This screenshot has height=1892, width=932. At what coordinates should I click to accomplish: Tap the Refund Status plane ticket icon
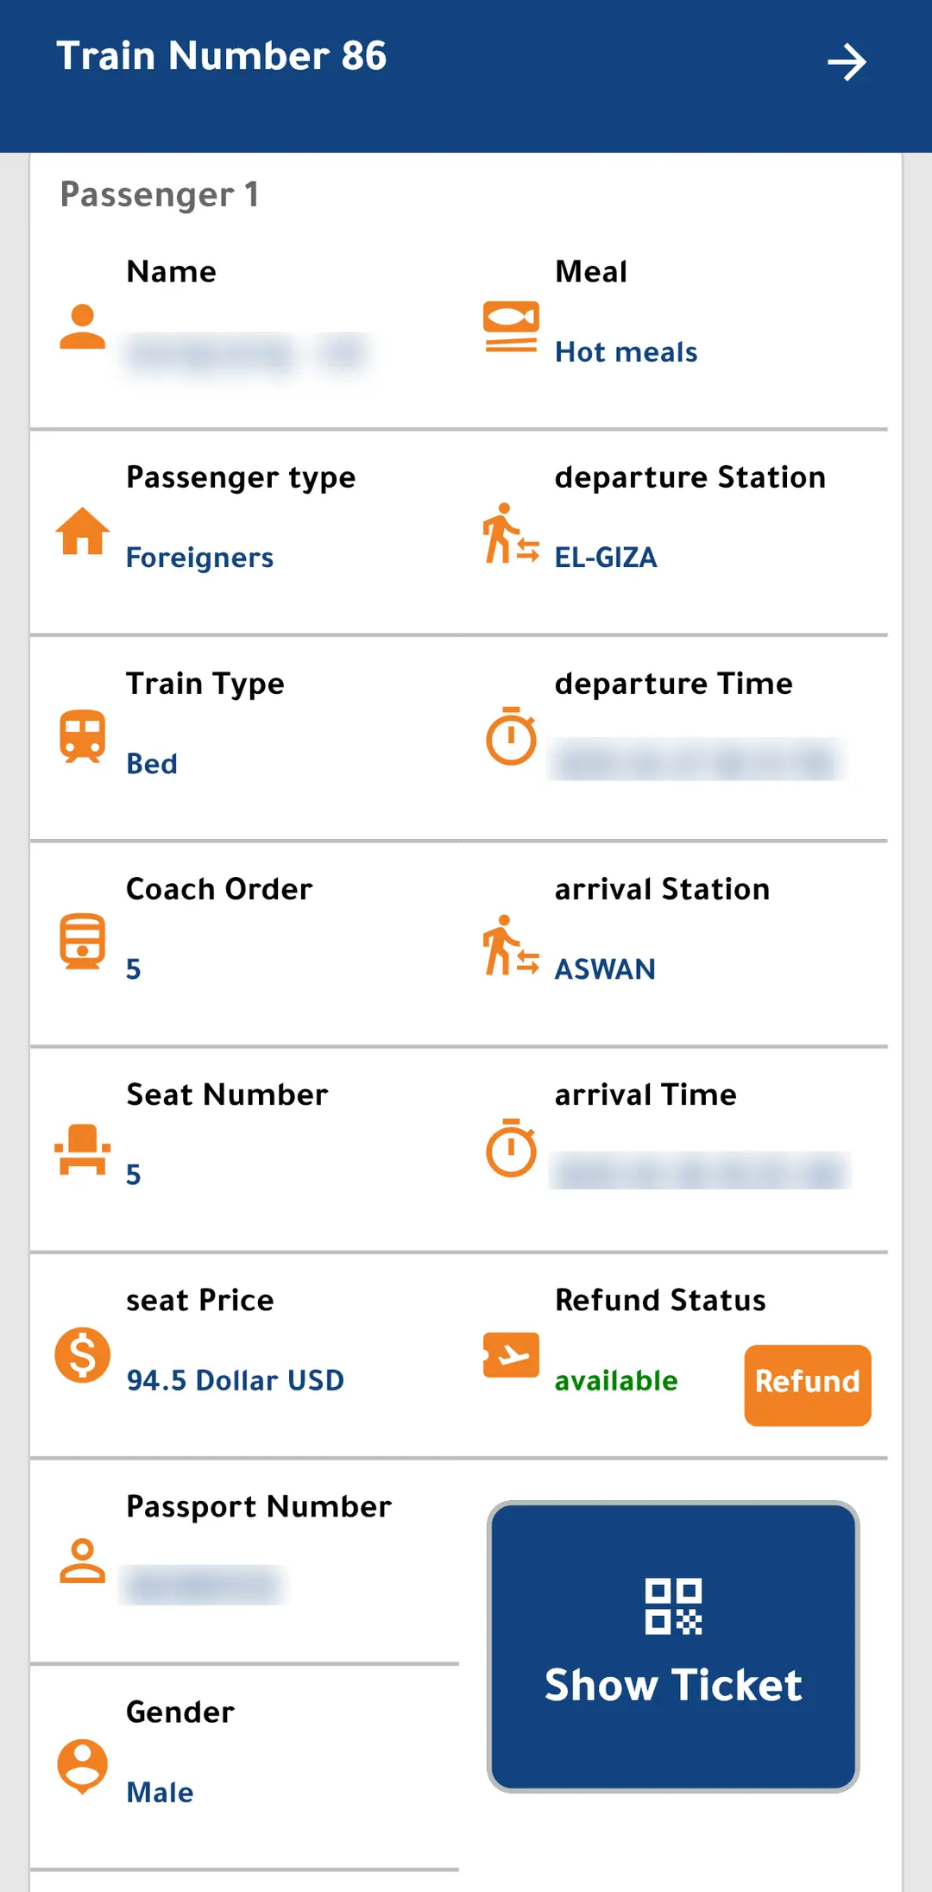pos(511,1354)
